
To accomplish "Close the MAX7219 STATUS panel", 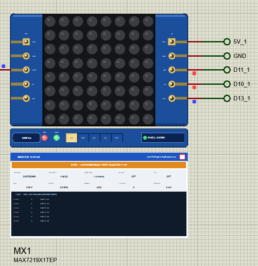I will point(182,157).
